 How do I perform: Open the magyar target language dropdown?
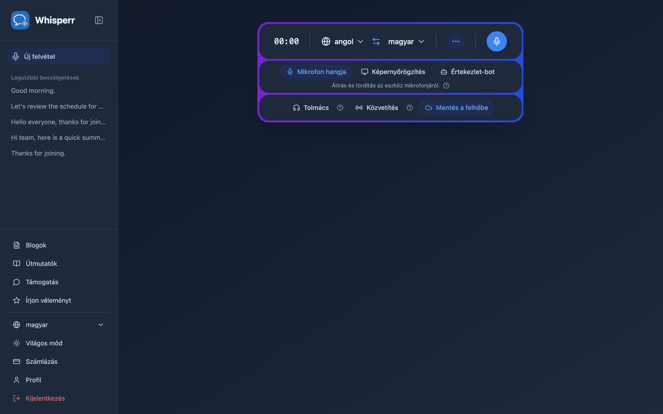pyautogui.click(x=406, y=41)
